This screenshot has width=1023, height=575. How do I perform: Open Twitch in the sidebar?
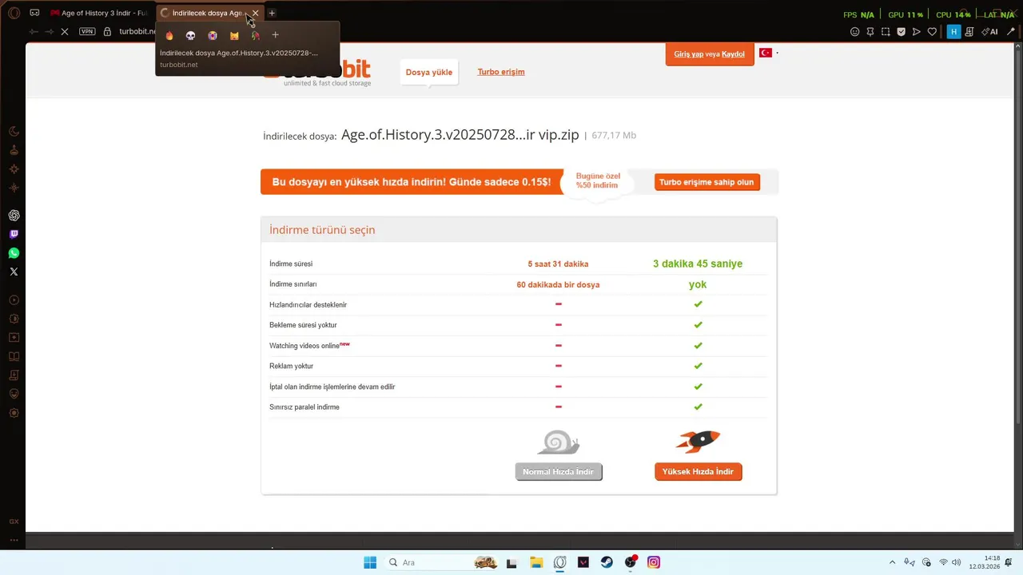14,234
